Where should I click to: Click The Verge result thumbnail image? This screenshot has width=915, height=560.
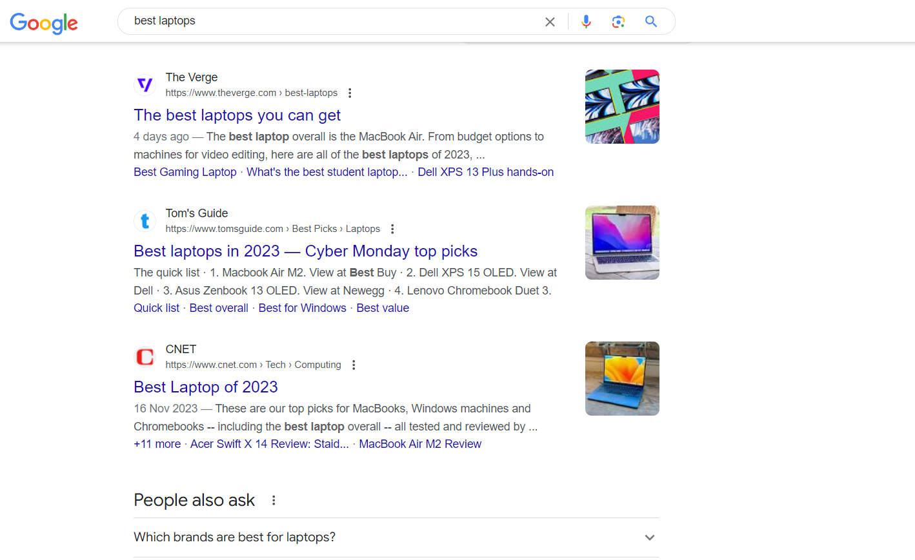coord(622,106)
